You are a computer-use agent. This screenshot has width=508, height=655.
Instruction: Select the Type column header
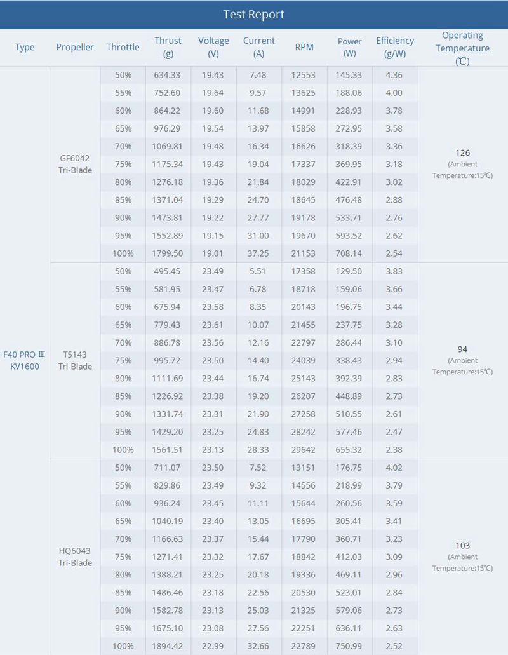click(25, 47)
